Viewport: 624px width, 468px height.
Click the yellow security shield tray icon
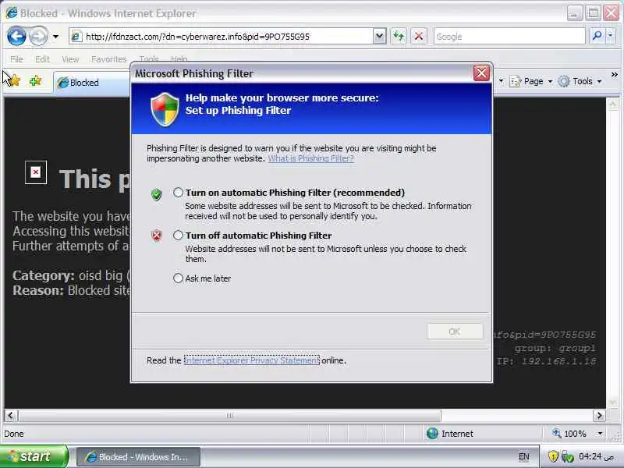[x=553, y=456]
